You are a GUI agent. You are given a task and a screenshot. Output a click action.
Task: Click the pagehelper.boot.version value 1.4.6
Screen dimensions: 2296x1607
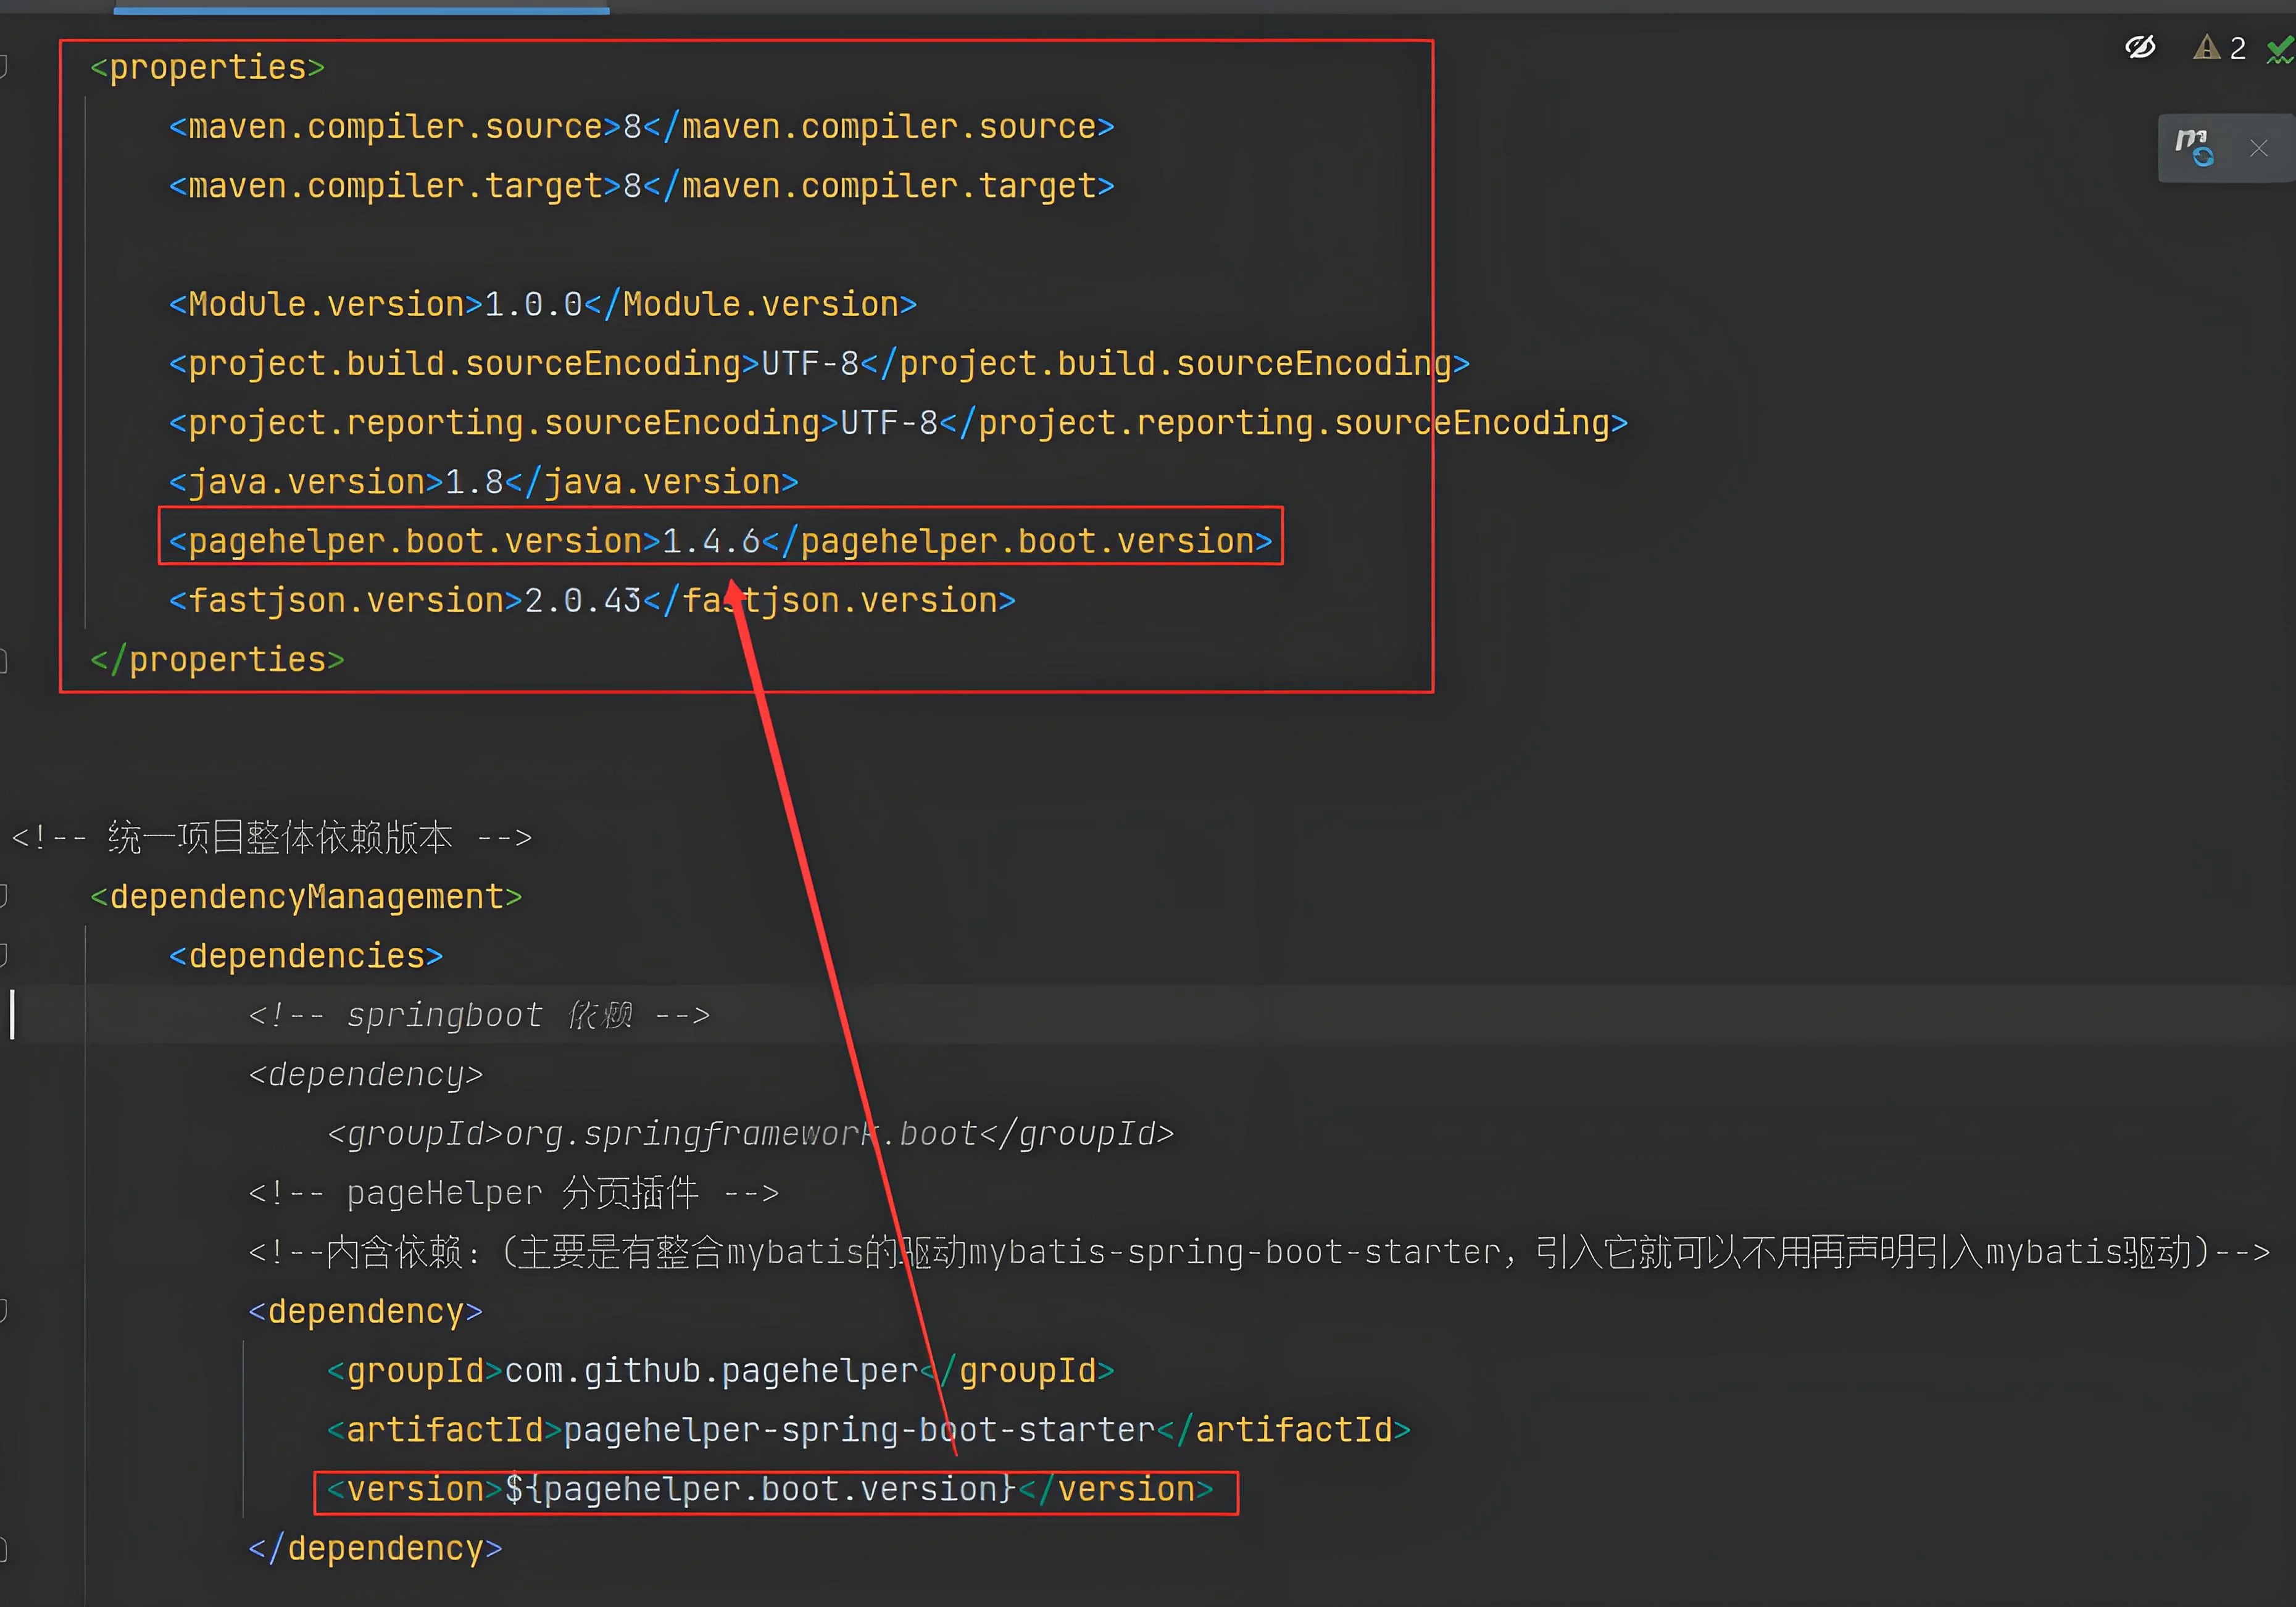pos(710,541)
